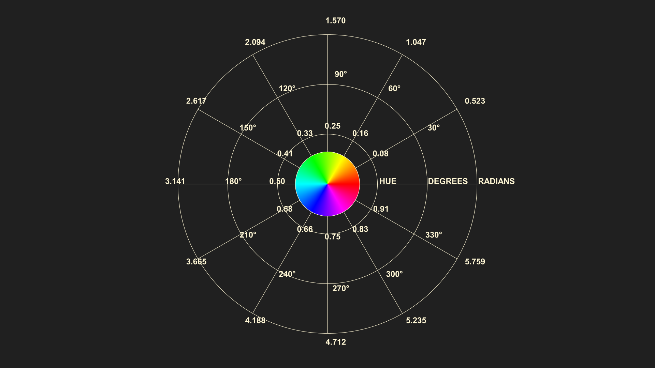Screen dimensions: 655x368
Task: Click the 90° degree label
Action: (340, 74)
